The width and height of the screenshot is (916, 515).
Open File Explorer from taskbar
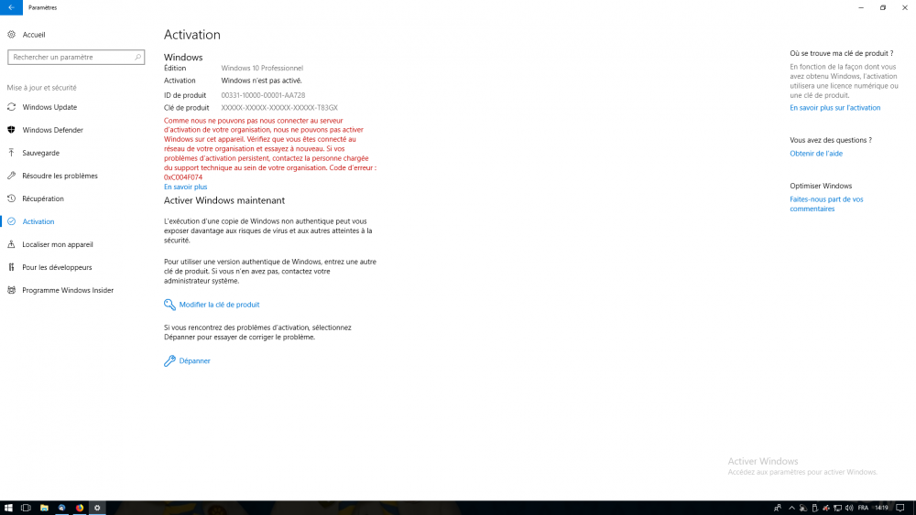pos(44,508)
